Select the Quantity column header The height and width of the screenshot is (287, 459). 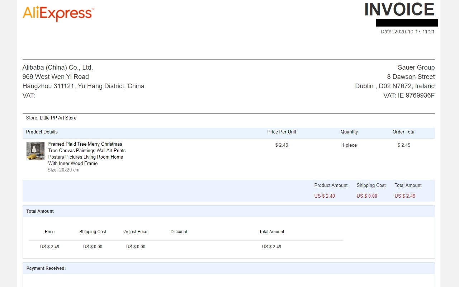349,132
